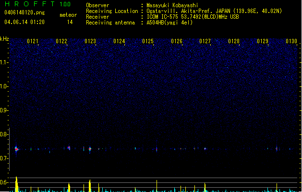Click receiver details ICOM IC-575 53.7492 MHz USB
Viewport: 302px width, 192px height.
point(193,17)
